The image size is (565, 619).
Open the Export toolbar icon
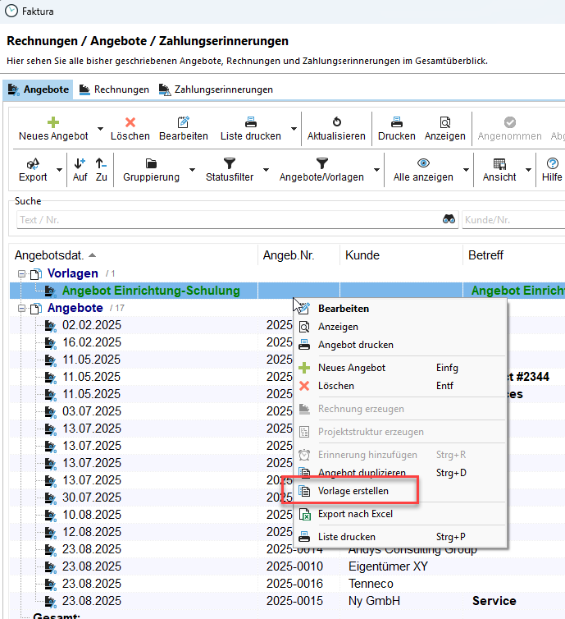point(34,163)
